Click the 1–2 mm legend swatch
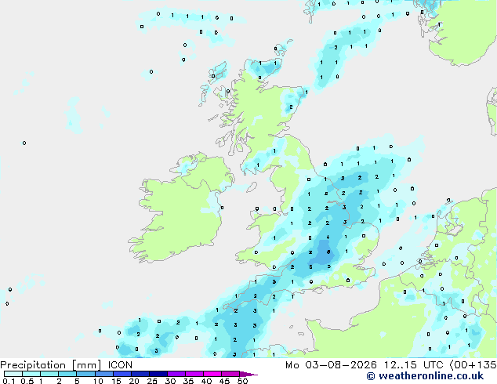Screen dimensions: 497x384 point(49,374)
